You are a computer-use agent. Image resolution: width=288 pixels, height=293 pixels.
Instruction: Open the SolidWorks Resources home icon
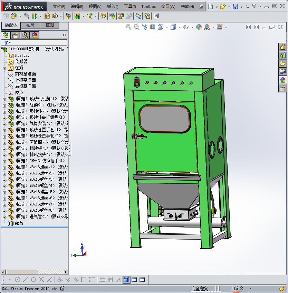[282, 47]
